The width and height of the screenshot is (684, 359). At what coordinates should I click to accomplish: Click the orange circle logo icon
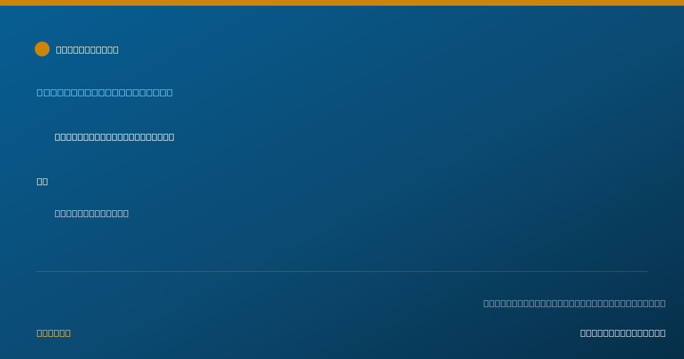tap(42, 49)
